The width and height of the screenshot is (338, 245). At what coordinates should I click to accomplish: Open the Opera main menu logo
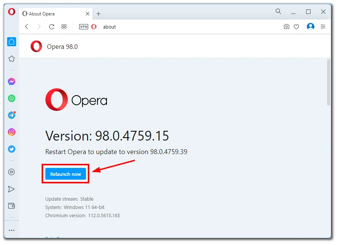click(x=12, y=11)
